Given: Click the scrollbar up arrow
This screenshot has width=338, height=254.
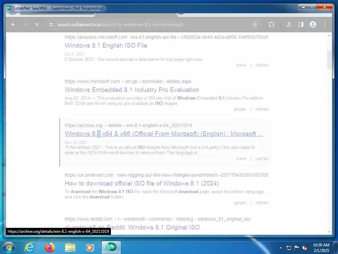Looking at the screenshot, I should [329, 35].
